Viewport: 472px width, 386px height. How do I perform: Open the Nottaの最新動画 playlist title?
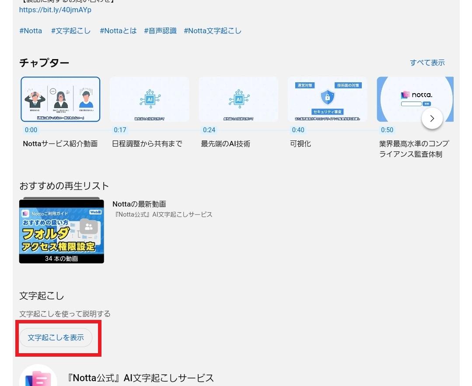click(139, 204)
